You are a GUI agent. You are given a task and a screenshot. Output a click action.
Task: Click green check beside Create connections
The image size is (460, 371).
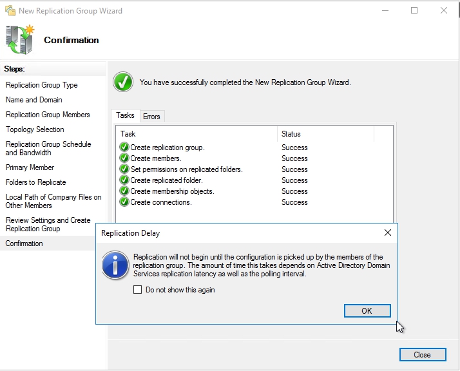[x=124, y=202]
